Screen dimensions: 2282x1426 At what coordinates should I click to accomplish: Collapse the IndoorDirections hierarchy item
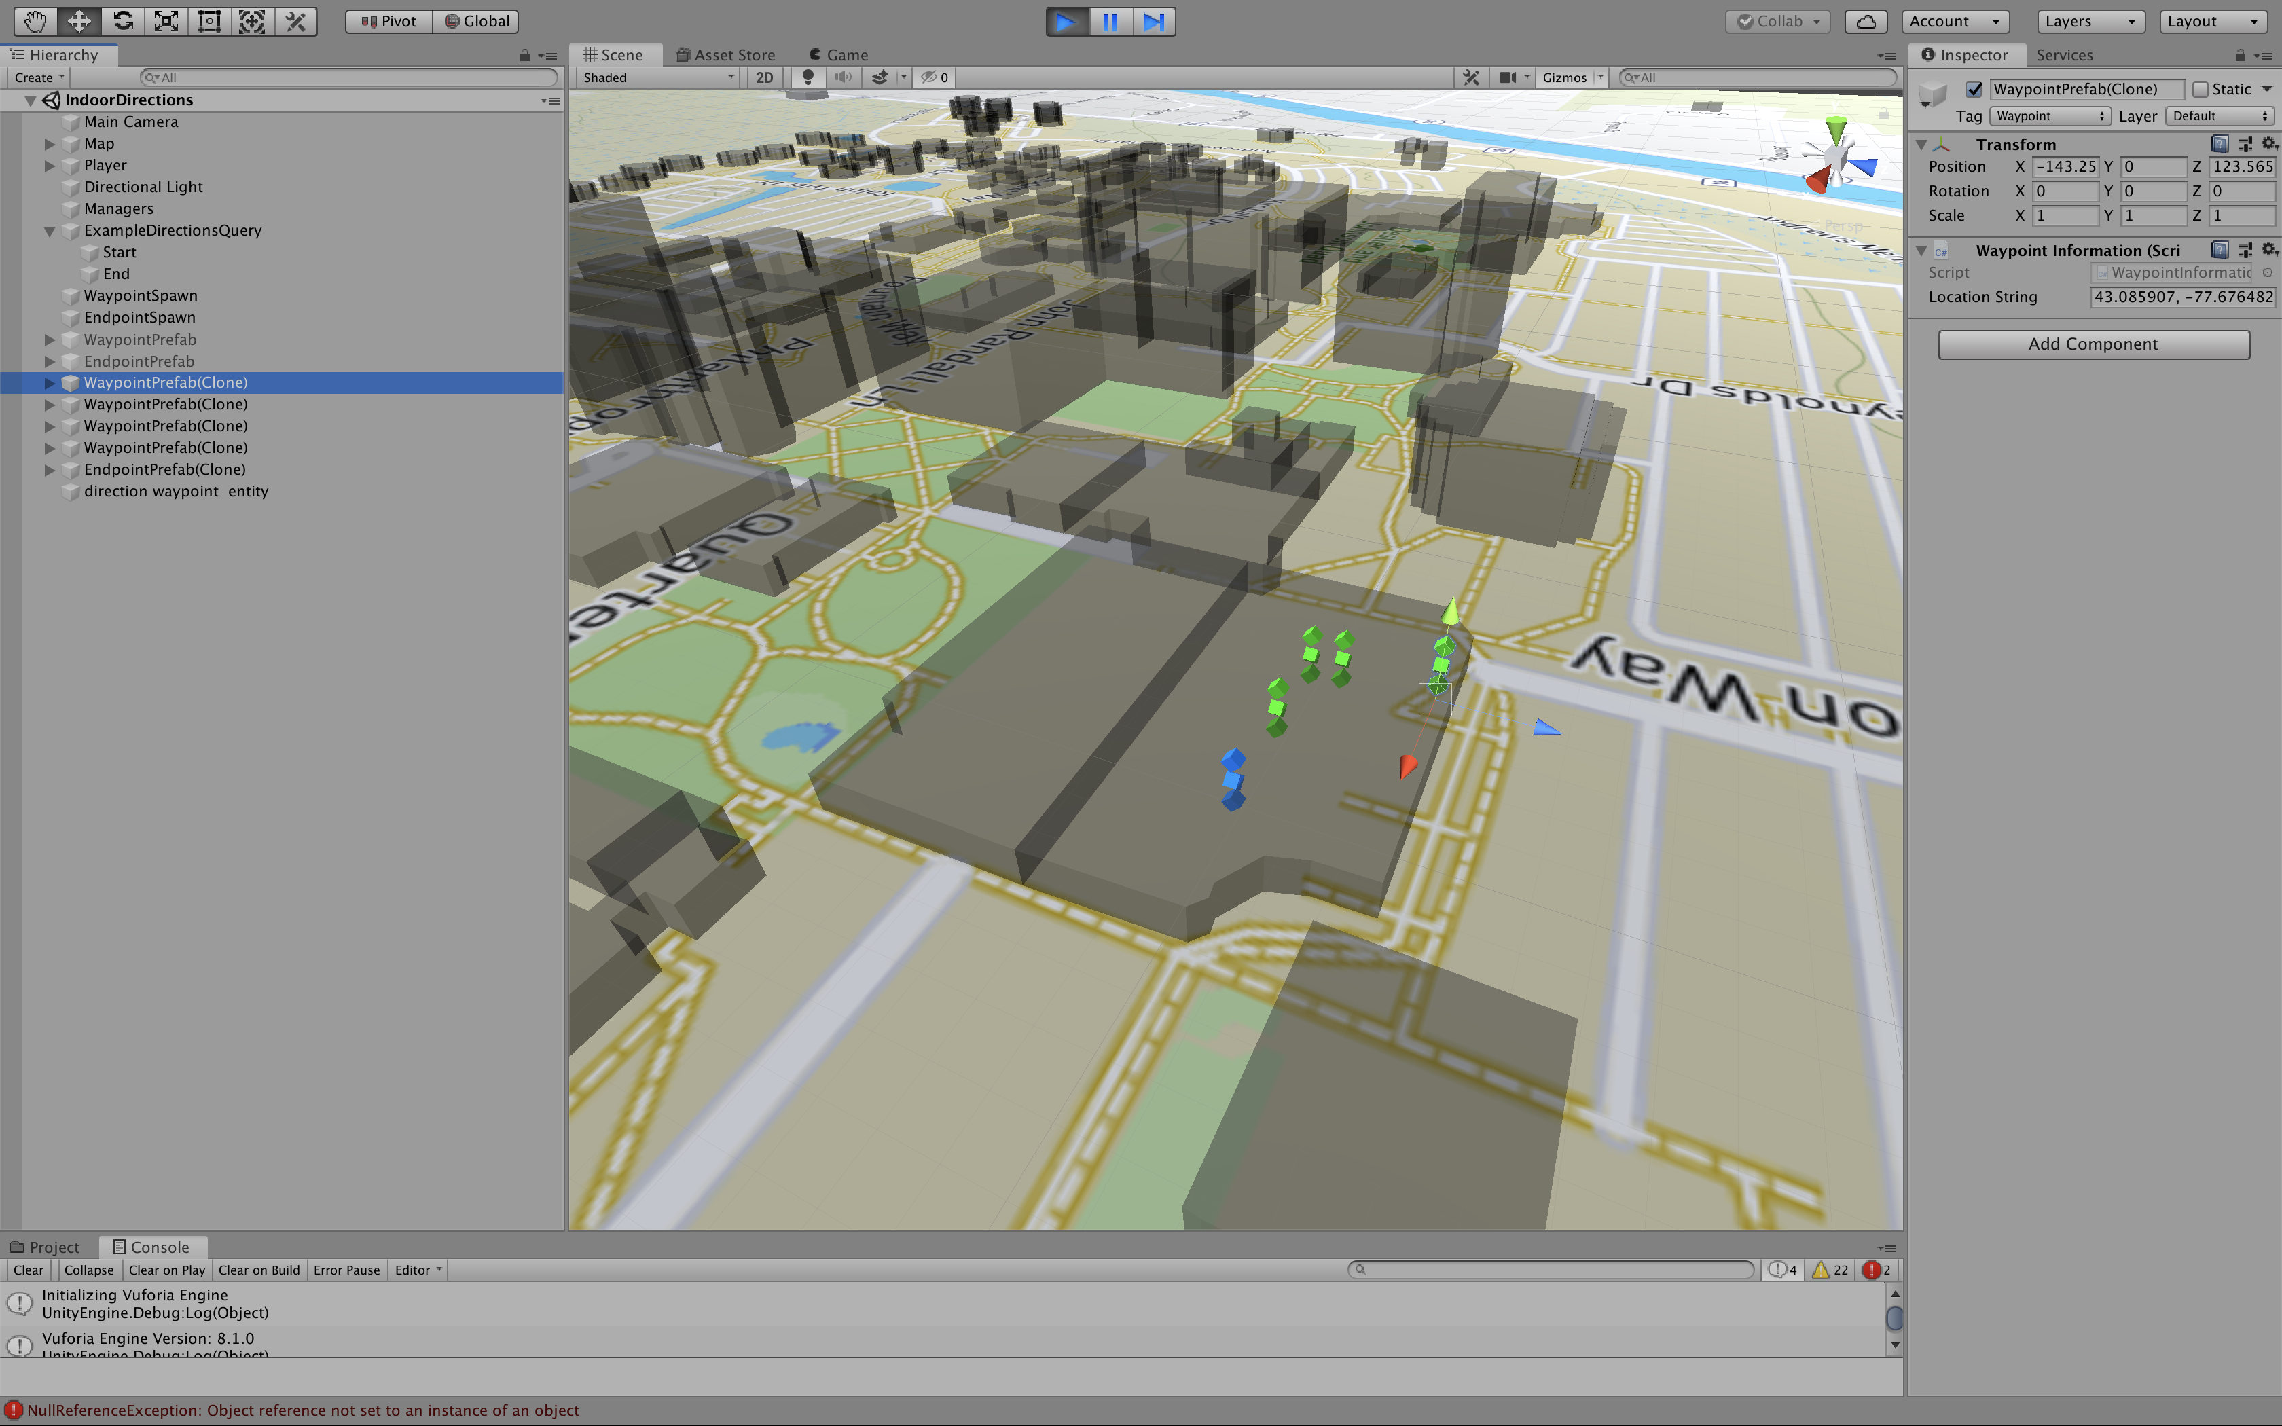(31, 100)
